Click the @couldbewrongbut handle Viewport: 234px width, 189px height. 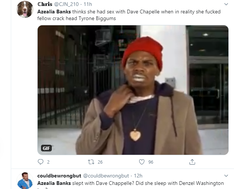coord(106,176)
